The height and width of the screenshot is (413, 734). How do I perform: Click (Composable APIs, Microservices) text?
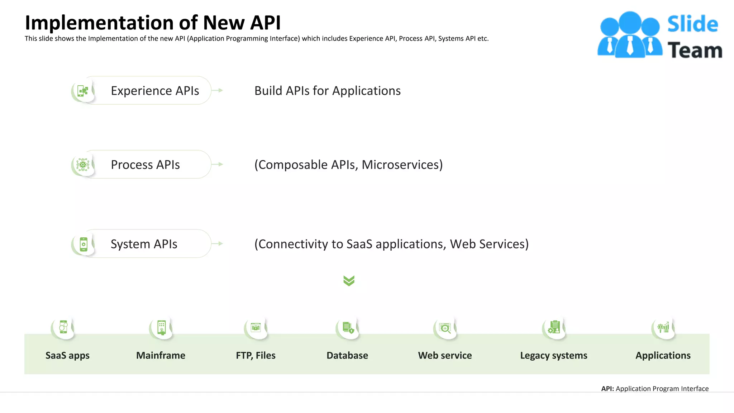pyautogui.click(x=349, y=165)
